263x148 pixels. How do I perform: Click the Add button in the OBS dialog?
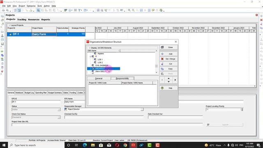pyautogui.click(x=168, y=54)
